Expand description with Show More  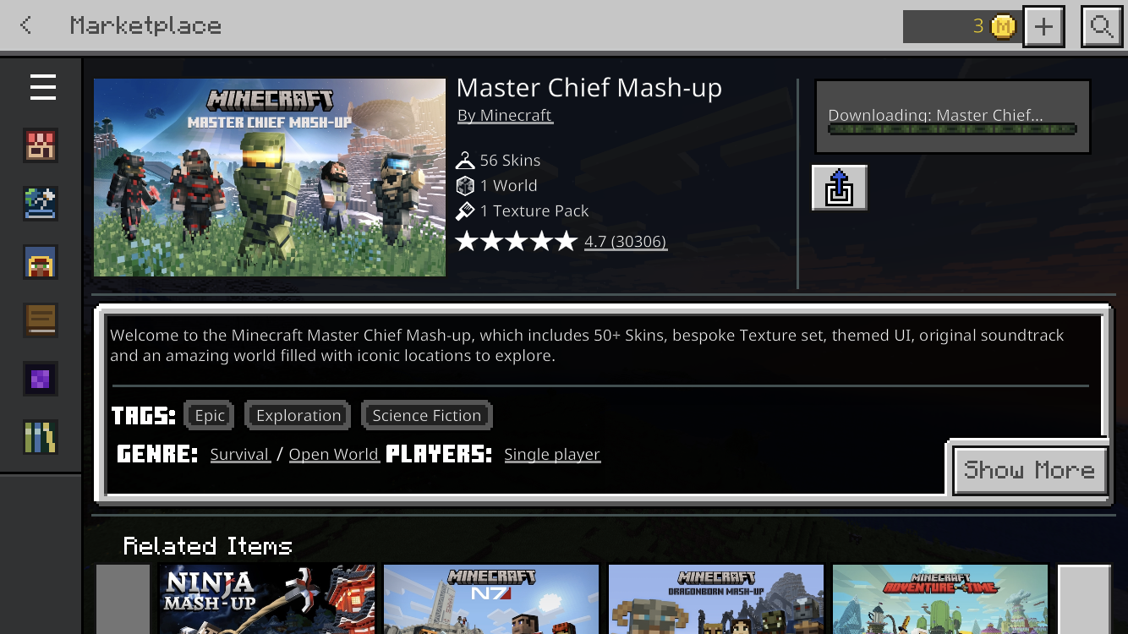coord(1030,470)
